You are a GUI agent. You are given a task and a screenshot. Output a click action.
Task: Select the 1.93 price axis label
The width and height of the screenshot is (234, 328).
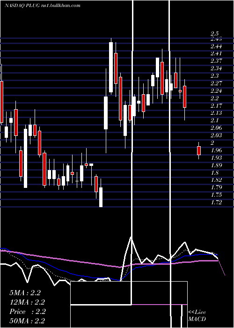[x=216, y=157]
